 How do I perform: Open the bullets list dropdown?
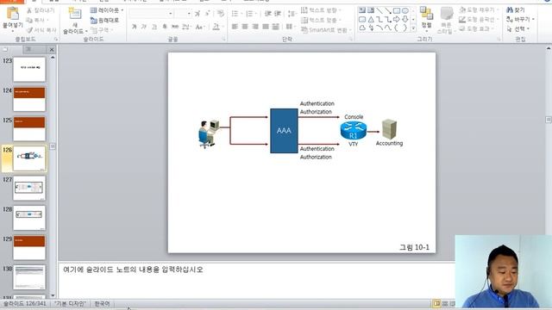tap(241, 14)
